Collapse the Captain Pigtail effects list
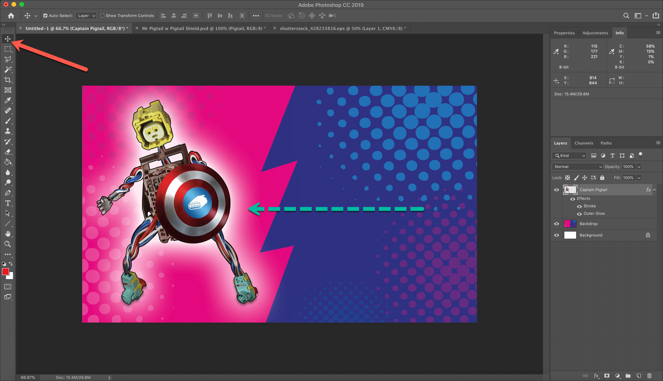 point(654,190)
